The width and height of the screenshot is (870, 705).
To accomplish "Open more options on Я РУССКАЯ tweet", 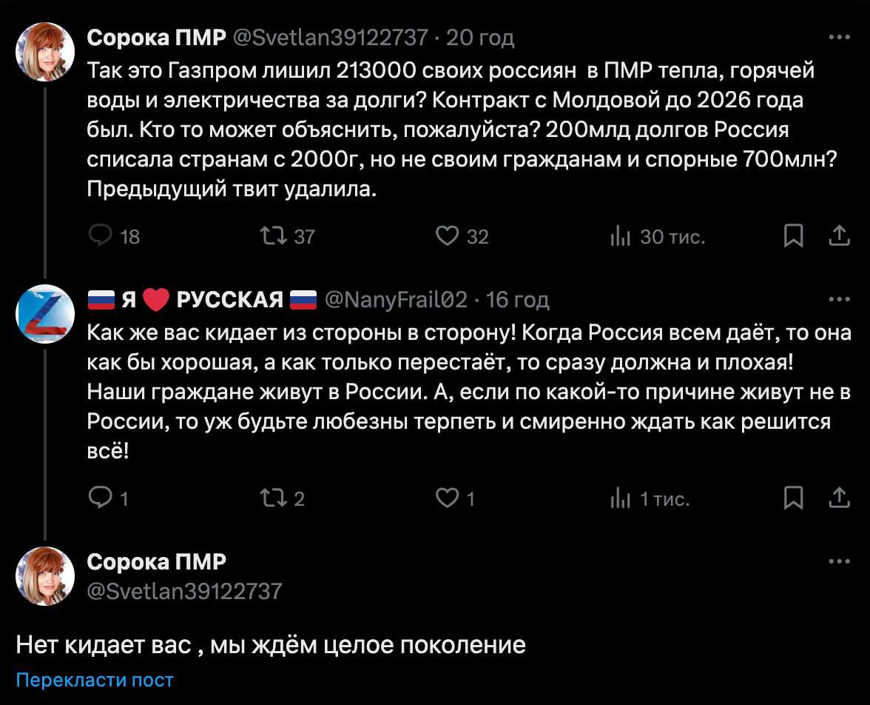I will [x=839, y=299].
